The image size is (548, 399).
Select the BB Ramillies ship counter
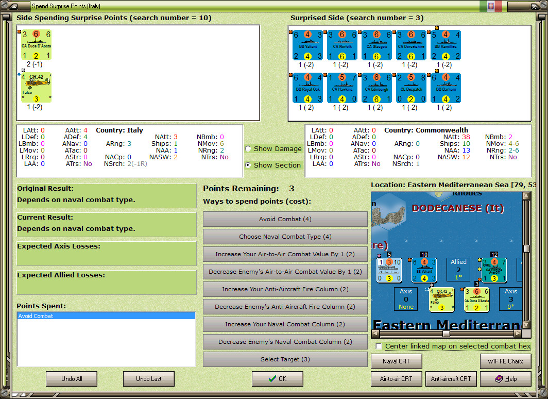pyautogui.click(x=446, y=45)
